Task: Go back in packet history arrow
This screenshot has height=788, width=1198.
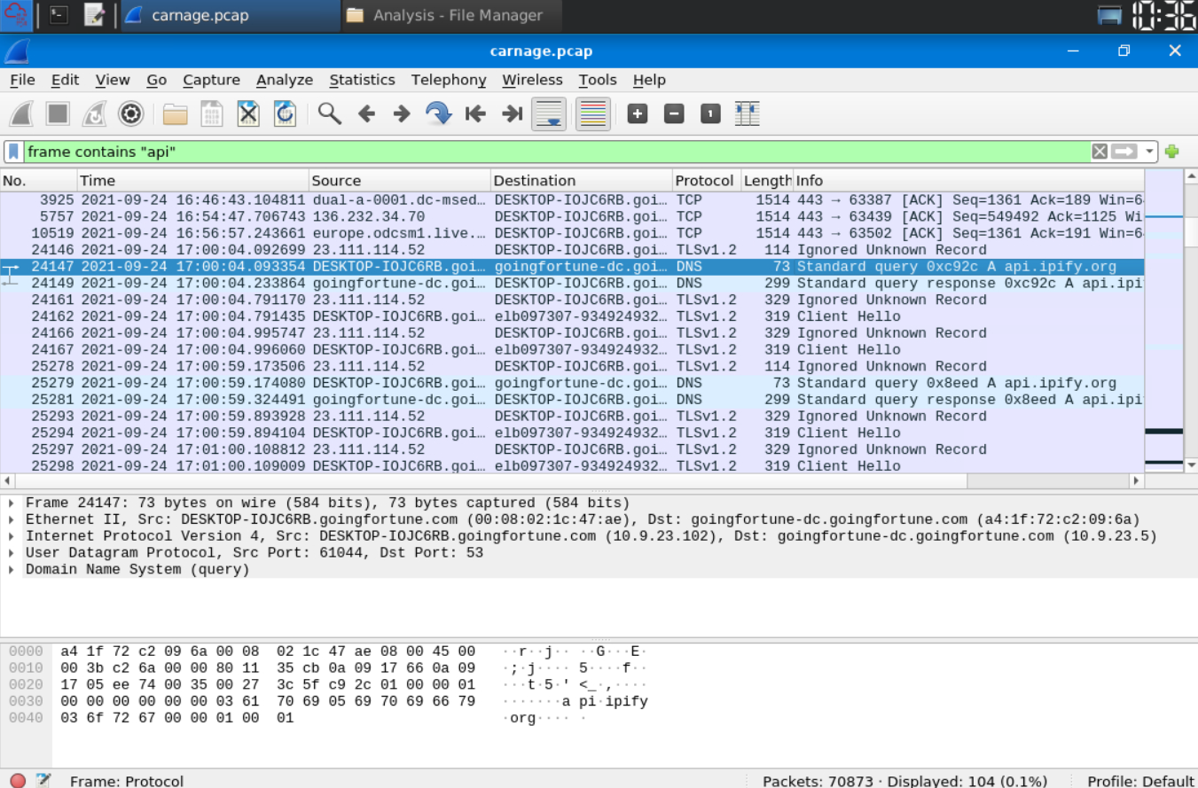Action: tap(365, 113)
